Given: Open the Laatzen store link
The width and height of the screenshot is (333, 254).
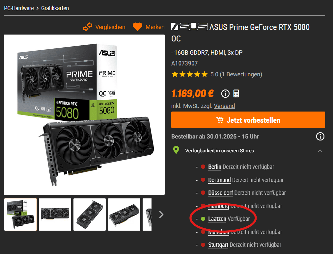Looking at the screenshot, I should 217,219.
